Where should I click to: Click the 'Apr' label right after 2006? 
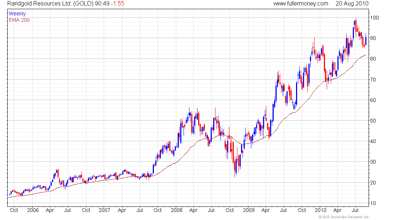[x=49, y=210]
